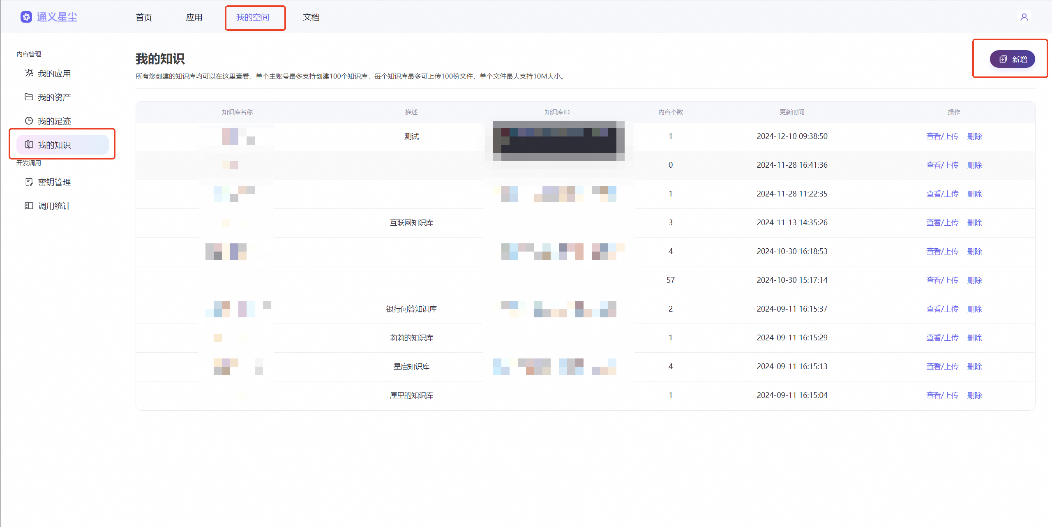Open the 文档 tab

[x=311, y=17]
